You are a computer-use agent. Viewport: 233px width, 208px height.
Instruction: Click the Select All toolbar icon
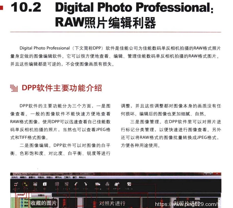pos(57,184)
